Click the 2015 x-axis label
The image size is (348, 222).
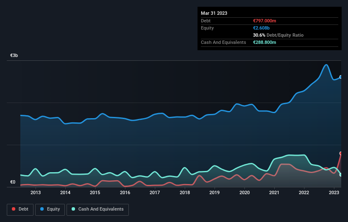pos(95,192)
